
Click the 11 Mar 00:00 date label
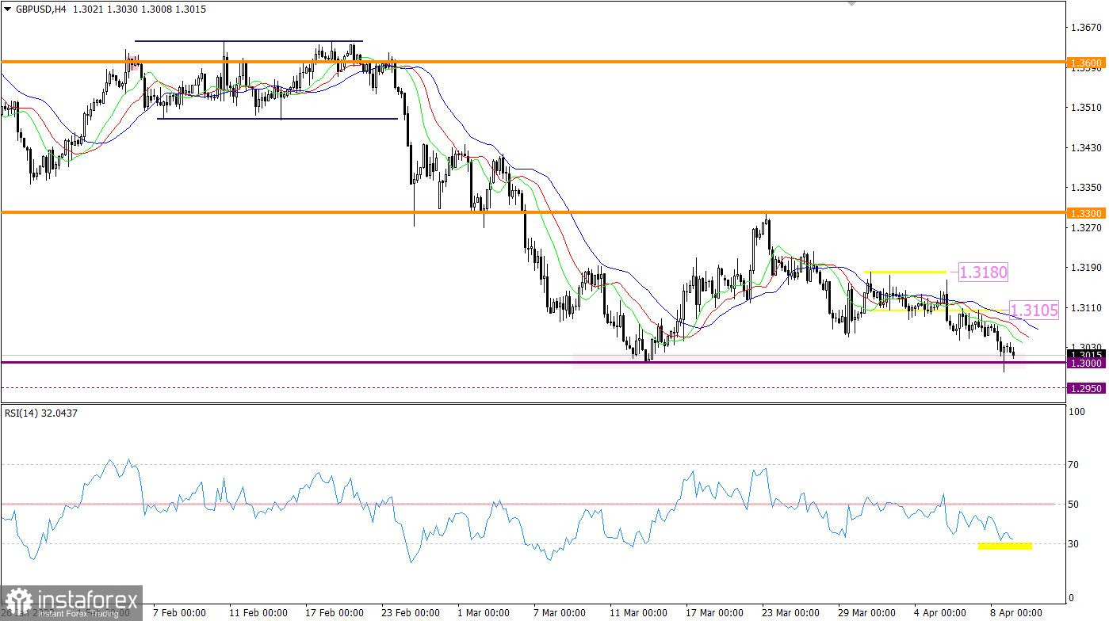click(x=639, y=612)
